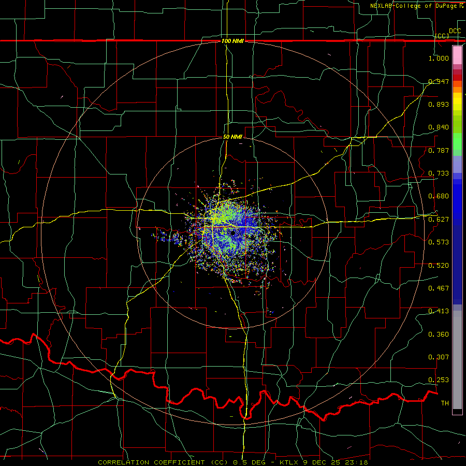Click the DCC label above the color scale
466x466 pixels.
455,31
